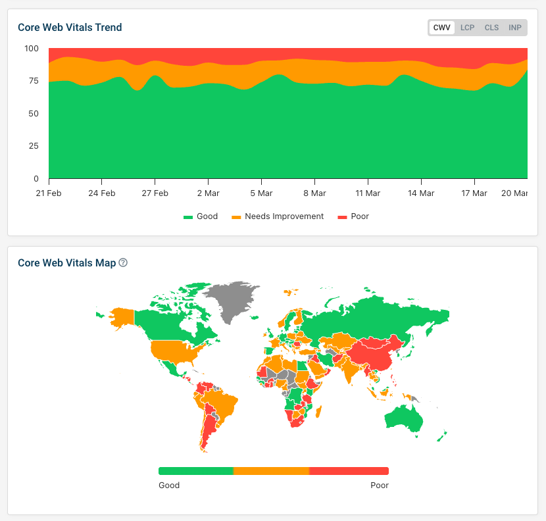This screenshot has height=521, width=546.
Task: Click the orange Needs Improvement legend swatch
Action: [x=236, y=217]
